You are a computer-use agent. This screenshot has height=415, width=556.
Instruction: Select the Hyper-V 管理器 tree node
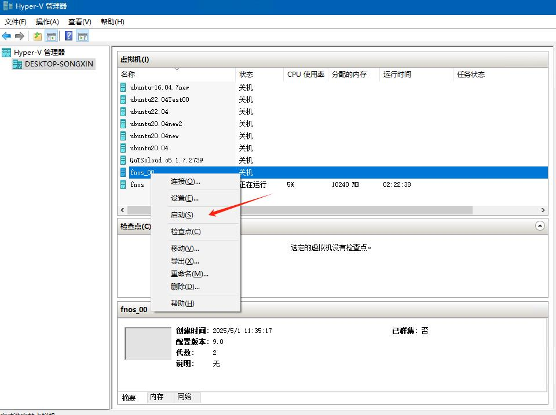click(x=39, y=53)
